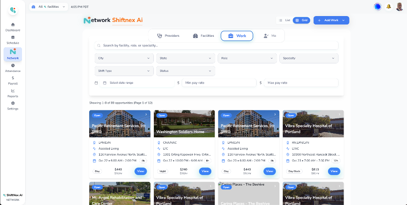Image resolution: width=407 pixels, height=205 pixels.
Task: Expand the Shift Type dropdown
Action: (124, 71)
